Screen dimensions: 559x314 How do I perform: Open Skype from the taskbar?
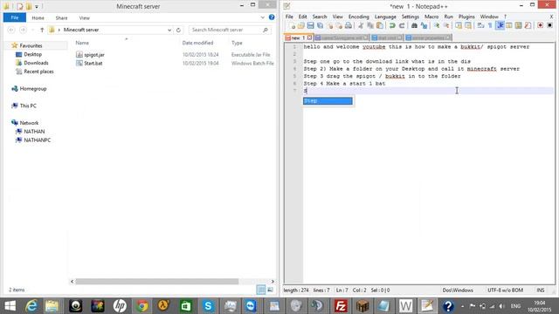pyautogui.click(x=208, y=306)
